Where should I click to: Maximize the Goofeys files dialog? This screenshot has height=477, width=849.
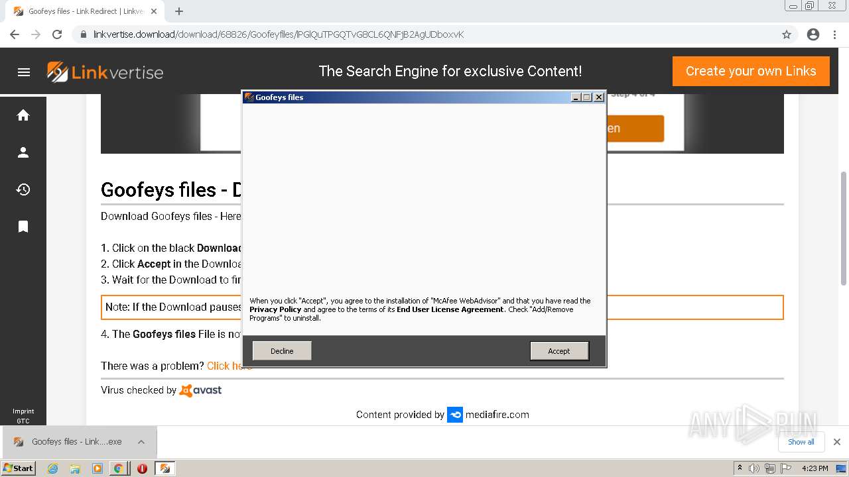587,97
